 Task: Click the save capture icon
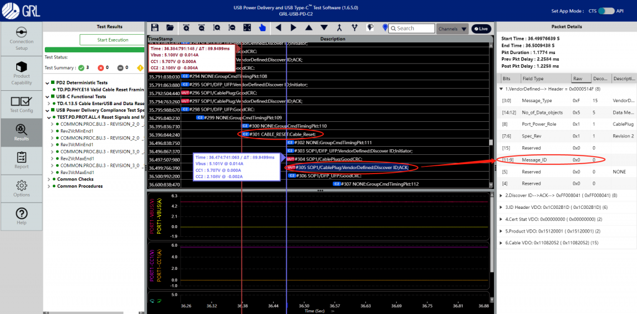pos(154,28)
